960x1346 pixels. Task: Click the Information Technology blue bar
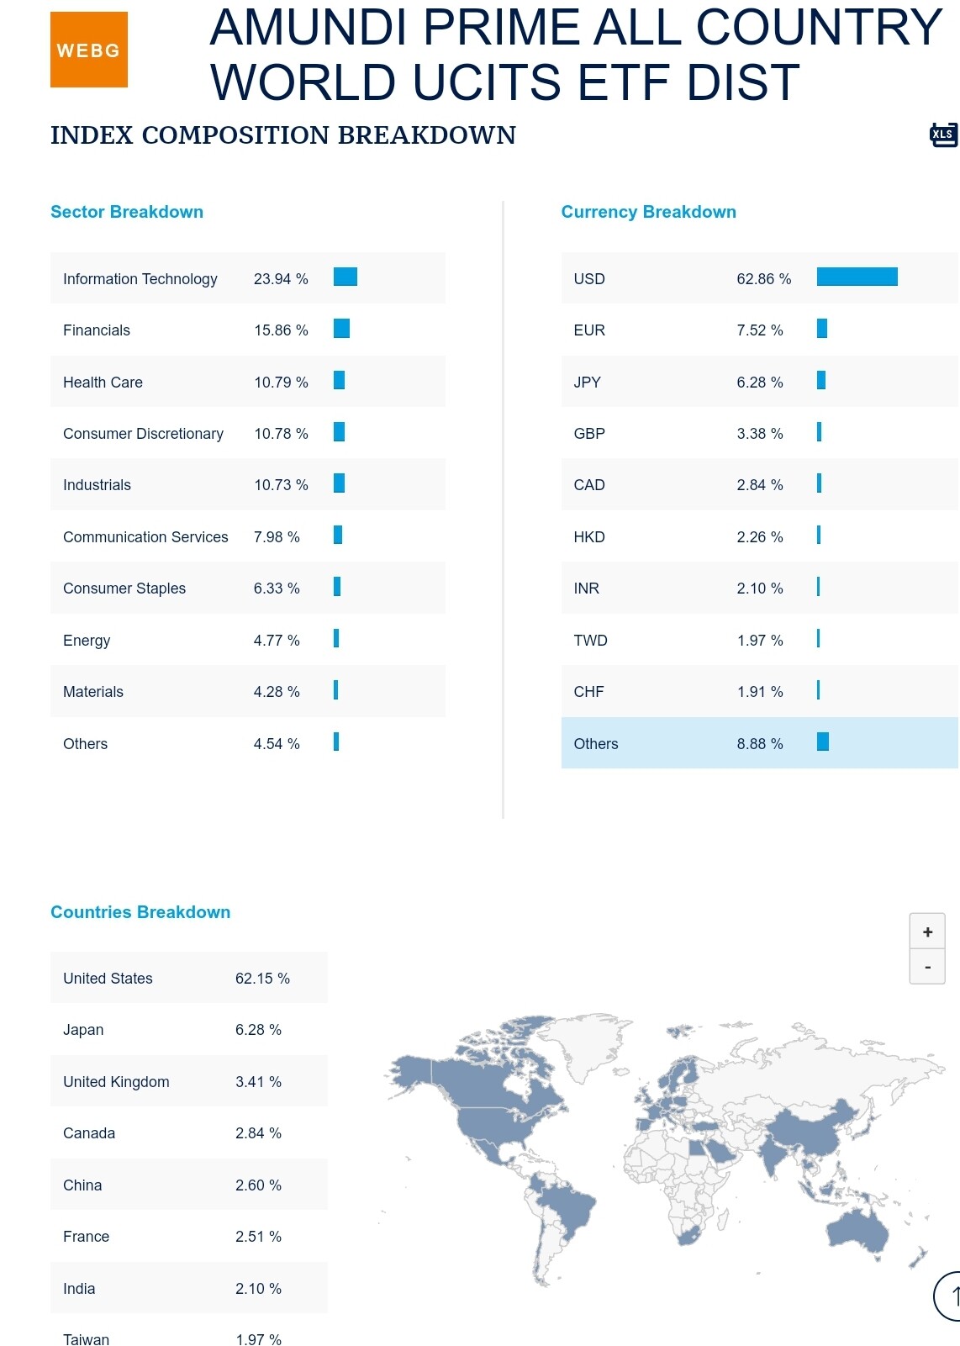pos(345,277)
